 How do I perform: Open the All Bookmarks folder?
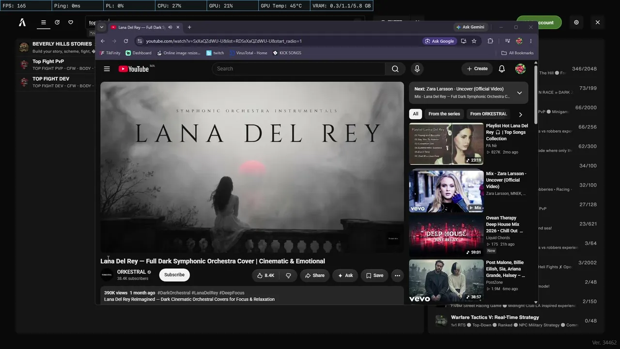point(517,53)
